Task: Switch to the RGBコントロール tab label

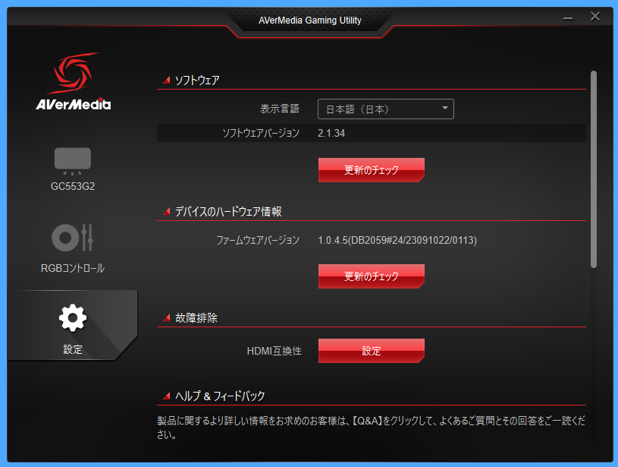Action: [73, 268]
